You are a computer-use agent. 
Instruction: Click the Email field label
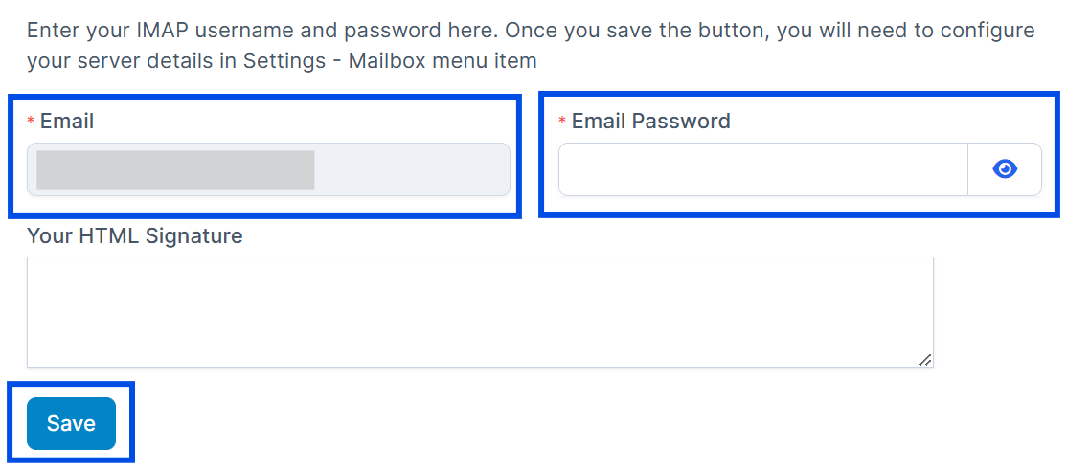(x=67, y=121)
